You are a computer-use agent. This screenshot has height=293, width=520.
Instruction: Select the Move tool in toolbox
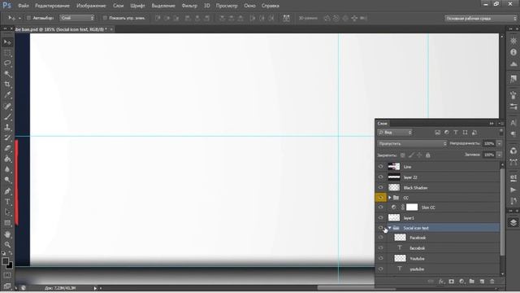click(x=7, y=42)
